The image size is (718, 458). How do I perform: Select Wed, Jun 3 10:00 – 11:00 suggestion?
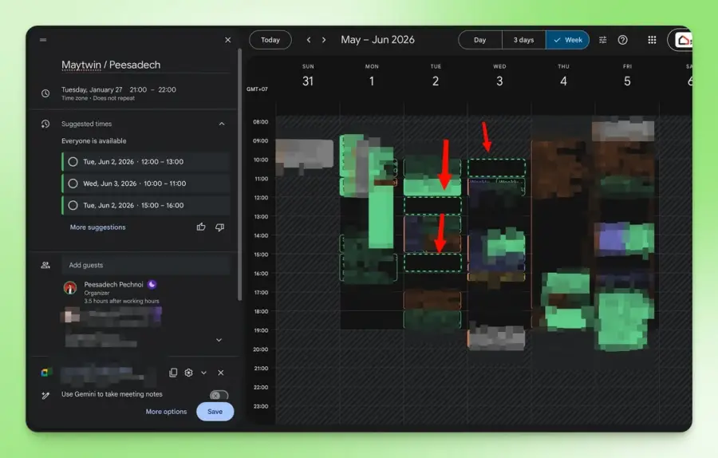146,184
